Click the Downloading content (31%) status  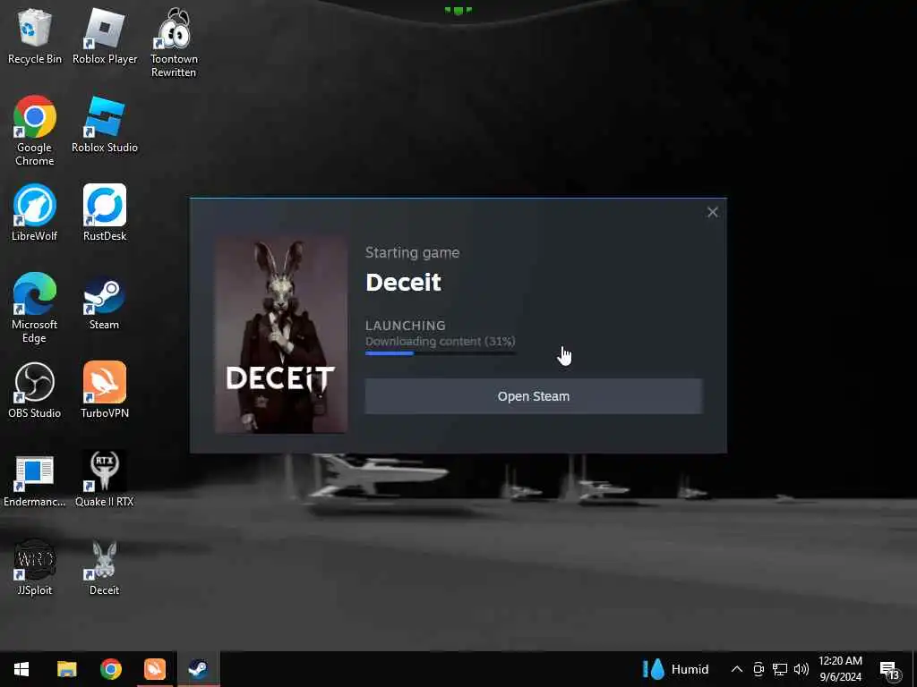pyautogui.click(x=441, y=341)
